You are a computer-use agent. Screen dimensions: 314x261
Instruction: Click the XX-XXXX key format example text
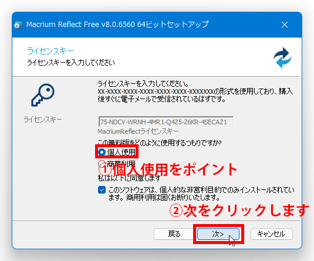(156, 91)
